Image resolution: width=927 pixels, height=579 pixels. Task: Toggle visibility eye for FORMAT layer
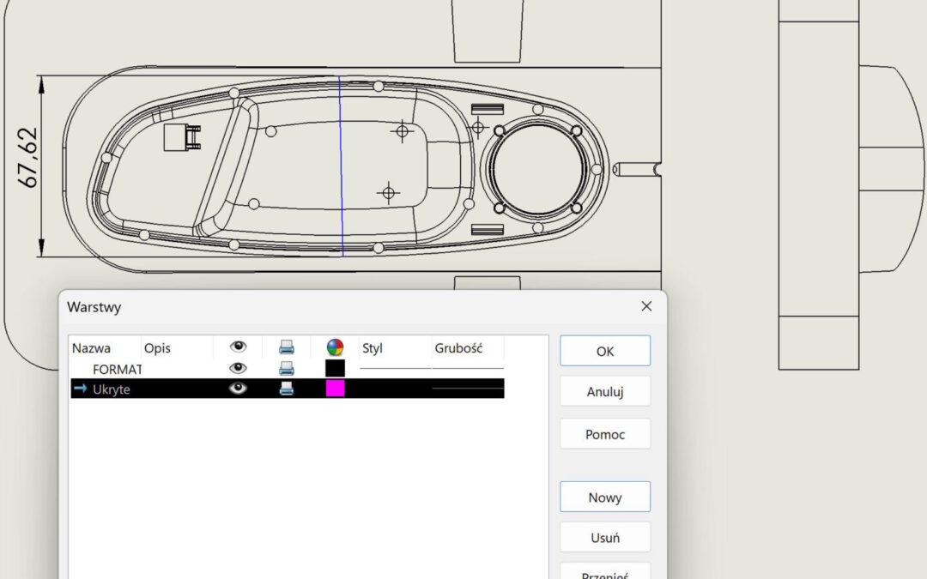pos(238,368)
